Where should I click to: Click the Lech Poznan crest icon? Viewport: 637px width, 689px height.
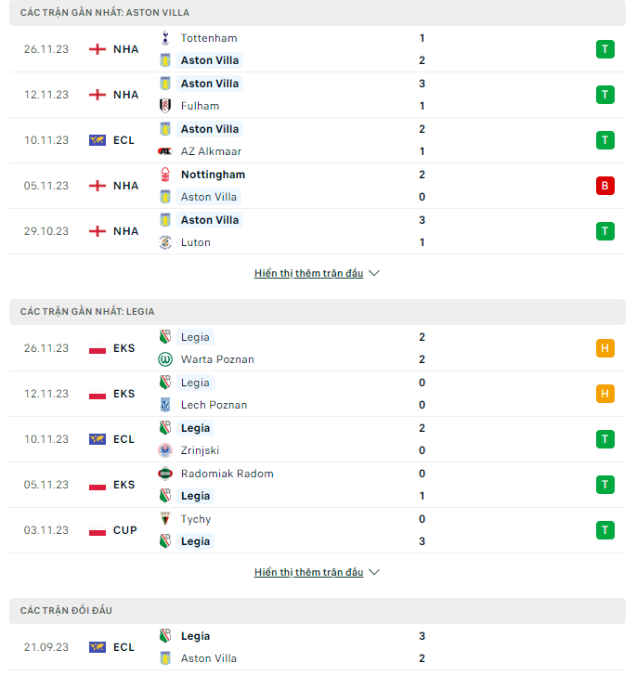(165, 405)
